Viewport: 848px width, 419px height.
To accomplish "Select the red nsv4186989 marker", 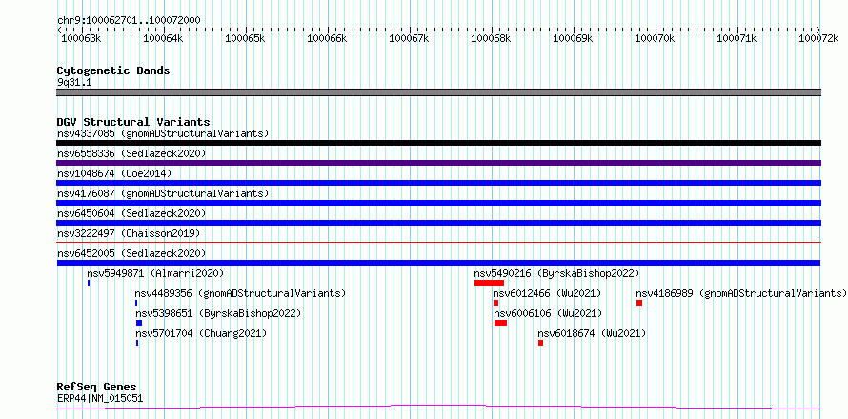I will 639,303.
